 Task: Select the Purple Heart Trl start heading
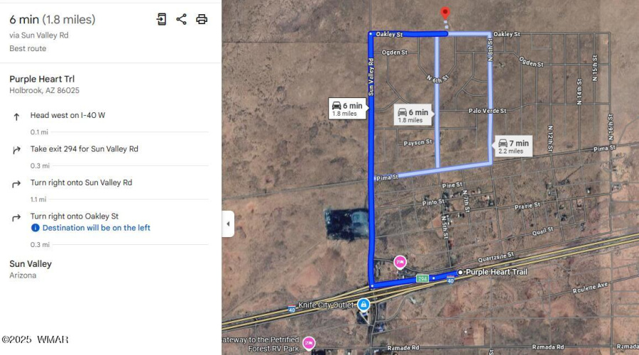pyautogui.click(x=42, y=79)
